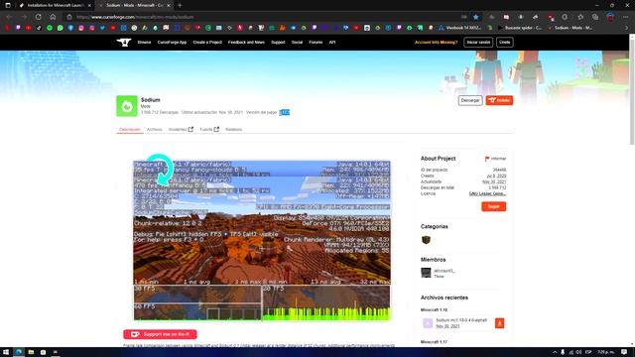This screenshot has height=357, width=635.
Task: Click the page vertical scrollbar
Action: (x=632, y=89)
